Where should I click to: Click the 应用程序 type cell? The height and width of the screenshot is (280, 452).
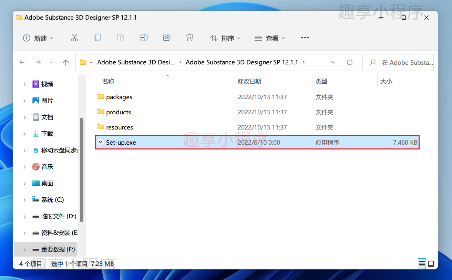click(327, 142)
